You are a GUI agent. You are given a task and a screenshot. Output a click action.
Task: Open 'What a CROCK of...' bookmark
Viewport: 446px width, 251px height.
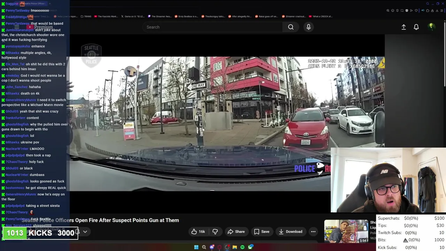320,16
